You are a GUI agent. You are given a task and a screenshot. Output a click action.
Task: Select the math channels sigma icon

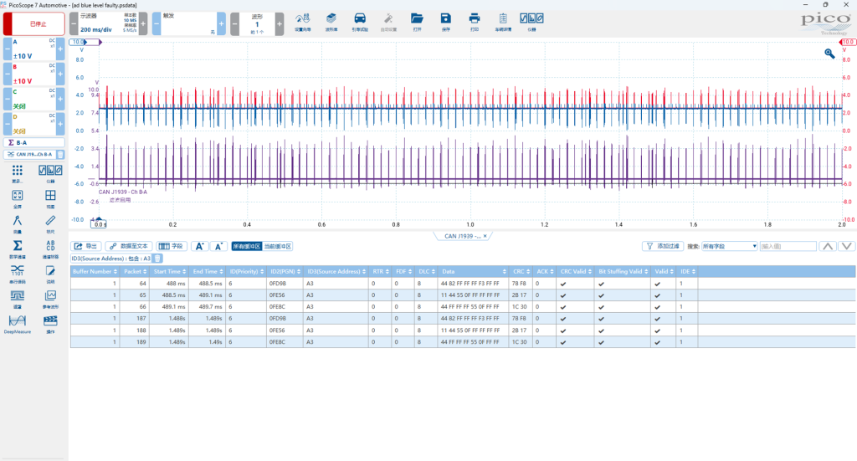[18, 248]
